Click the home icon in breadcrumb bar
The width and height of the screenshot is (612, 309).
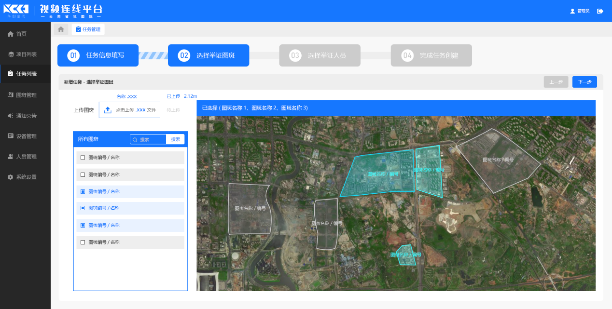click(61, 29)
